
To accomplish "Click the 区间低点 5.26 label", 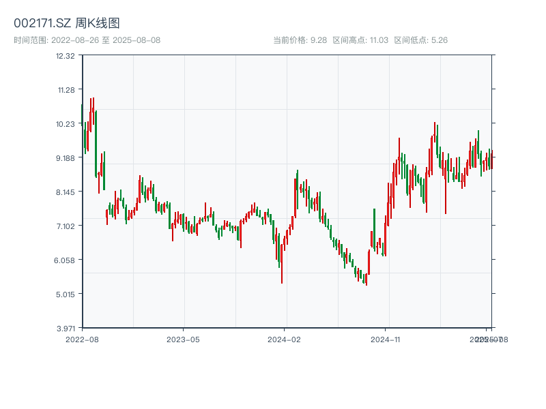I will [x=421, y=40].
